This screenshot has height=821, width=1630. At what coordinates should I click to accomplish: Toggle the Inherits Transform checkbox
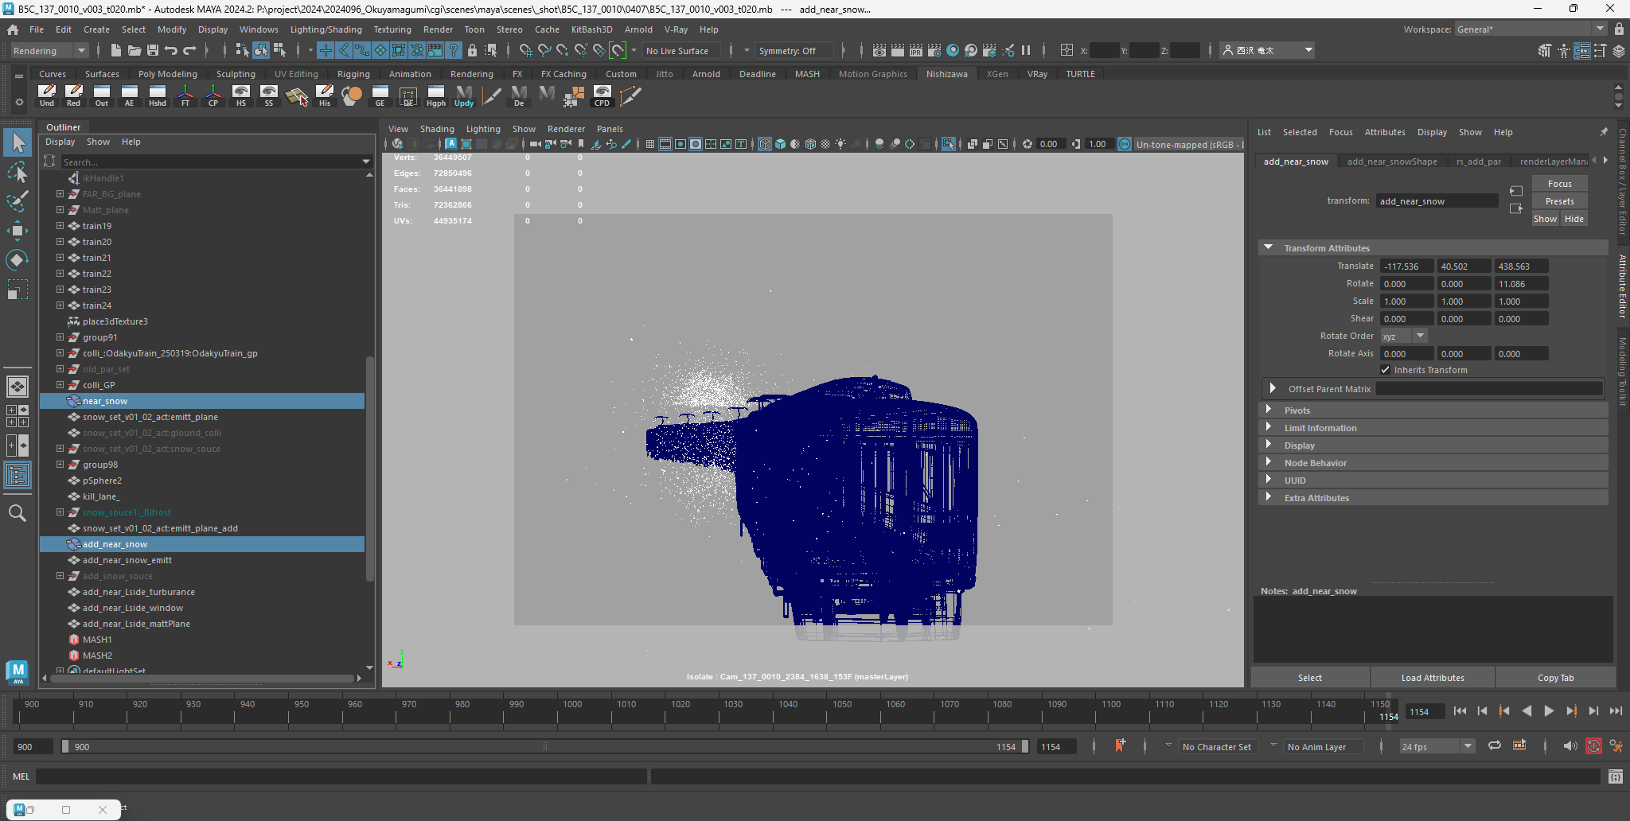pos(1386,370)
